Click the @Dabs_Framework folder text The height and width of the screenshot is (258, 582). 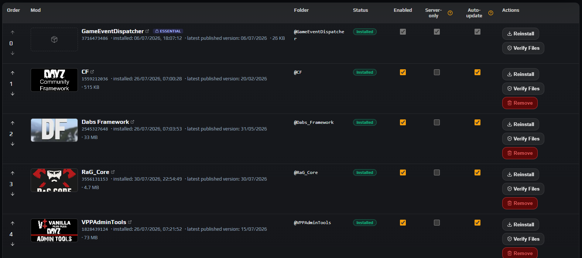pos(314,122)
